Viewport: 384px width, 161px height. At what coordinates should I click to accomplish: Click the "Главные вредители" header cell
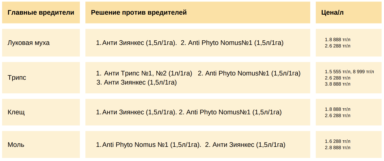point(41,13)
